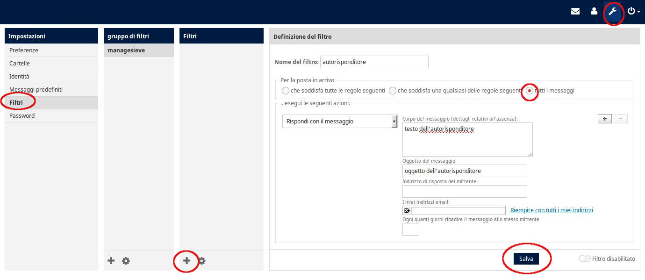Select 'che soddisfa una qualsiasi' radio option

click(393, 91)
